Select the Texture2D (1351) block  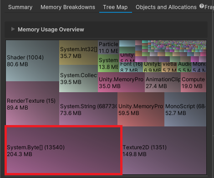pos(164,150)
